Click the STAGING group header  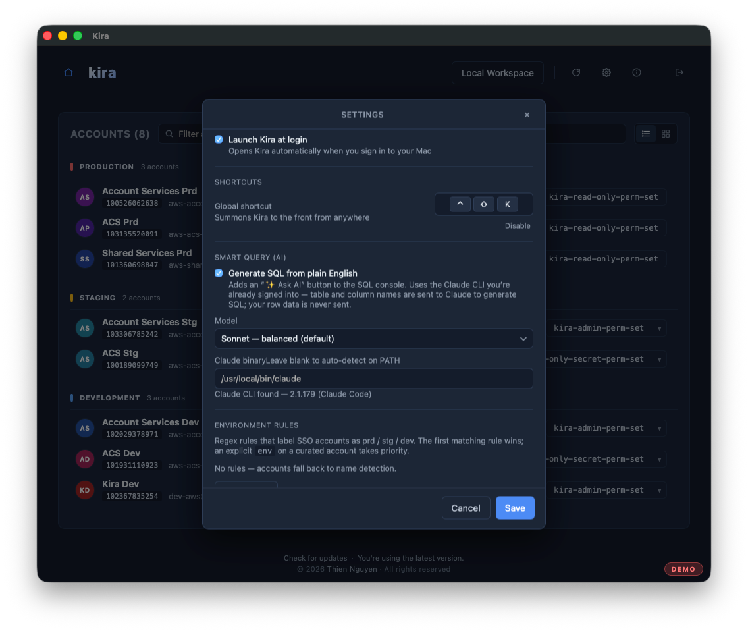[x=97, y=298]
